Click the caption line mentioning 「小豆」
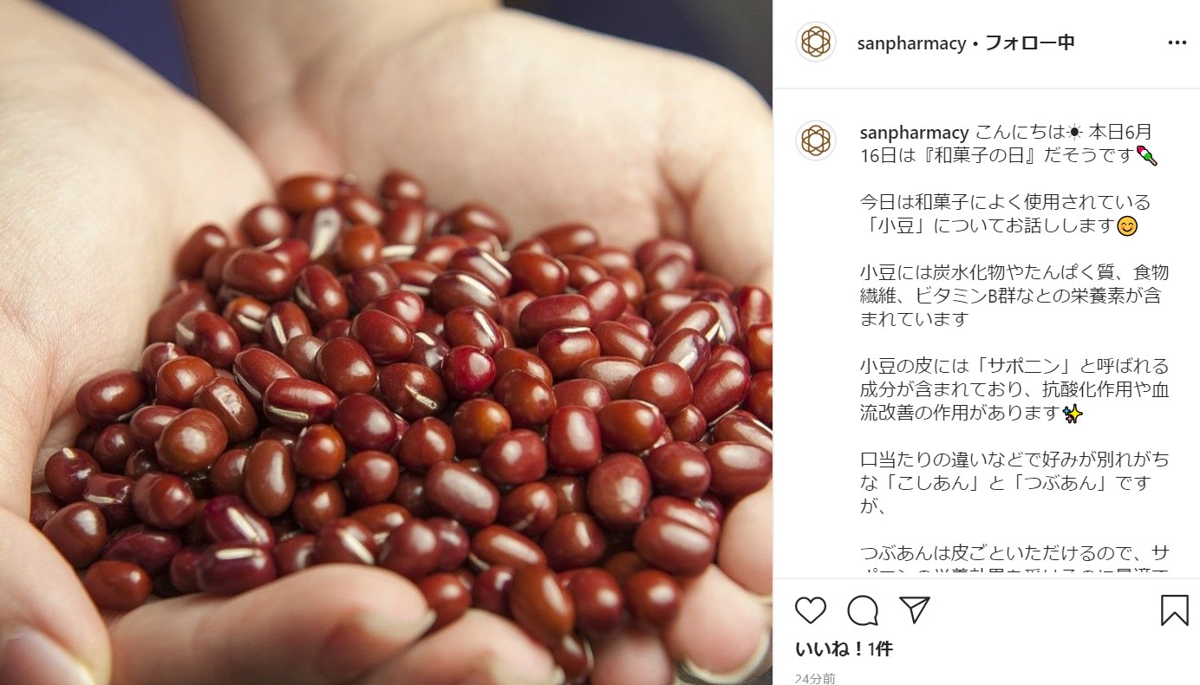Image resolution: width=1200 pixels, height=685 pixels. [998, 226]
